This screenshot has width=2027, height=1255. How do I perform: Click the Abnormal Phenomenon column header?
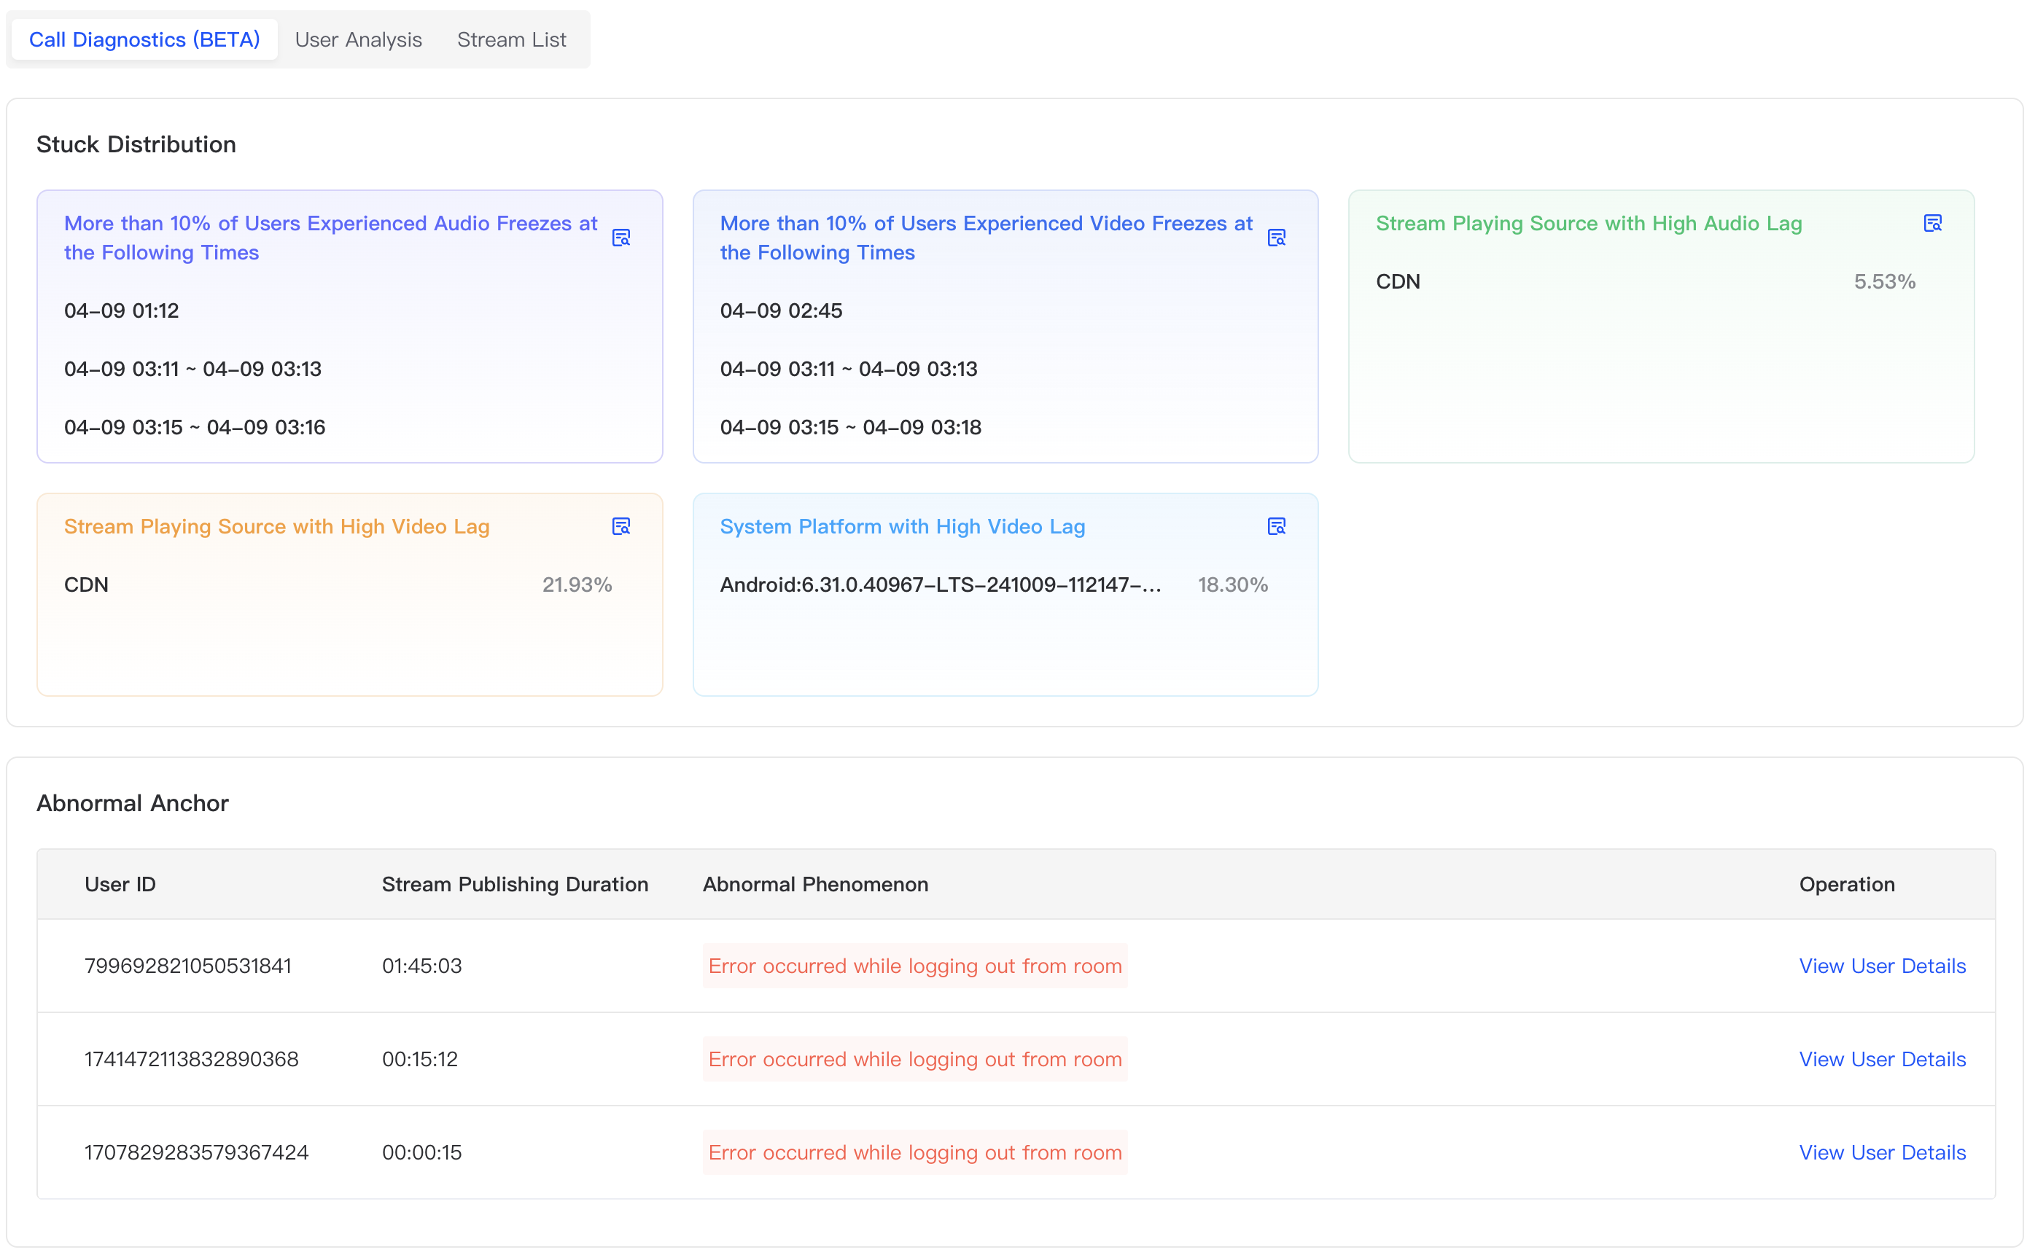(x=814, y=884)
